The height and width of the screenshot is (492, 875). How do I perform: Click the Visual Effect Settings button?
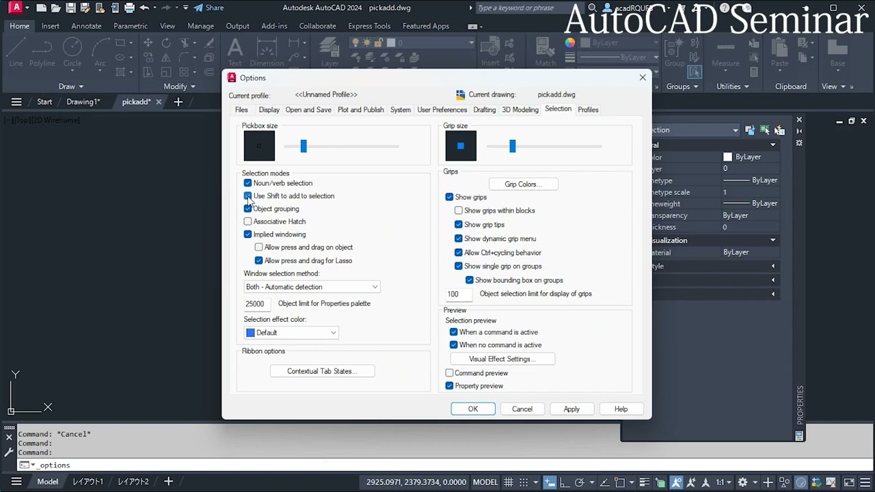(502, 359)
